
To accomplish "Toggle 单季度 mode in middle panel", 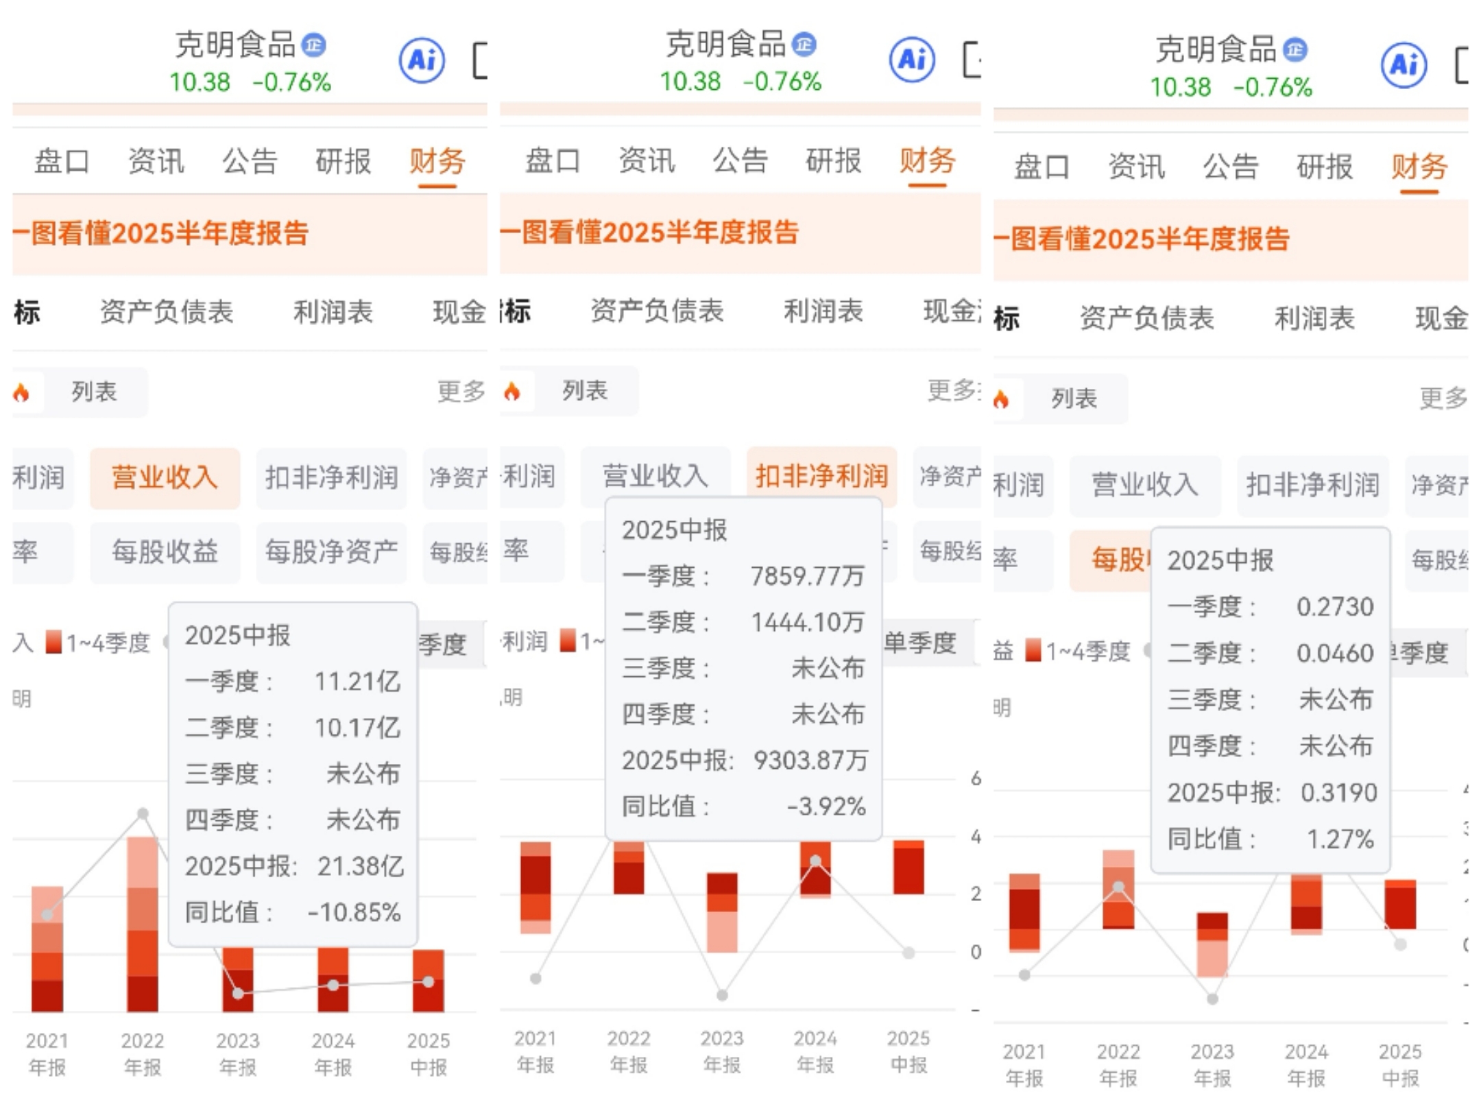I will coord(920,643).
